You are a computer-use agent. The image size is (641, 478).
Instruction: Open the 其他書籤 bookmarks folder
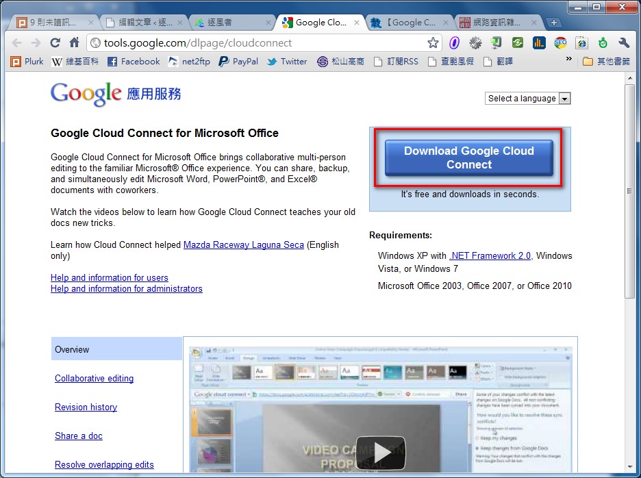606,62
